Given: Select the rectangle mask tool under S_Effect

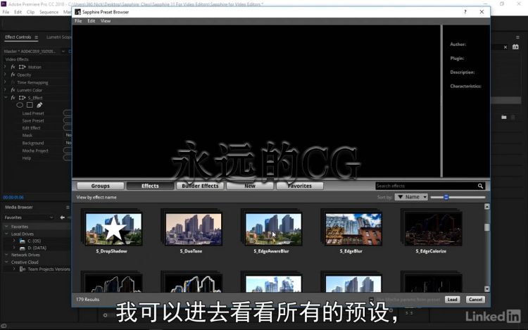Looking at the screenshot, I should 30,105.
